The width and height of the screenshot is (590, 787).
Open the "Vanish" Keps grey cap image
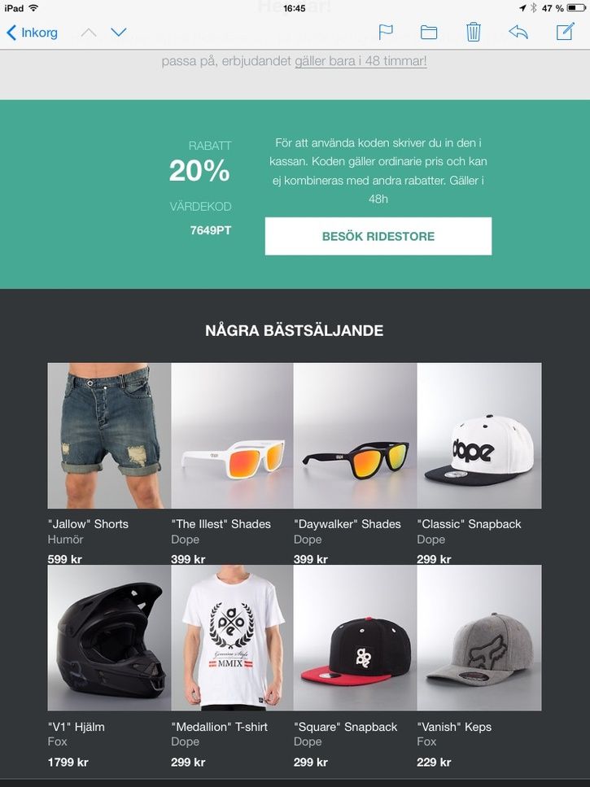[x=479, y=637]
